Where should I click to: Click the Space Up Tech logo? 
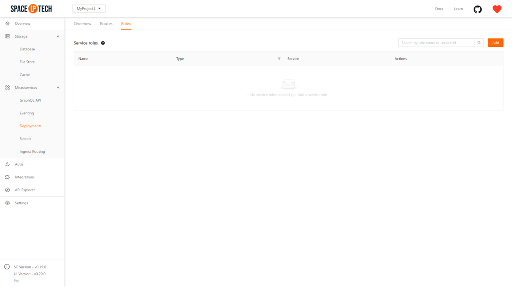point(31,9)
